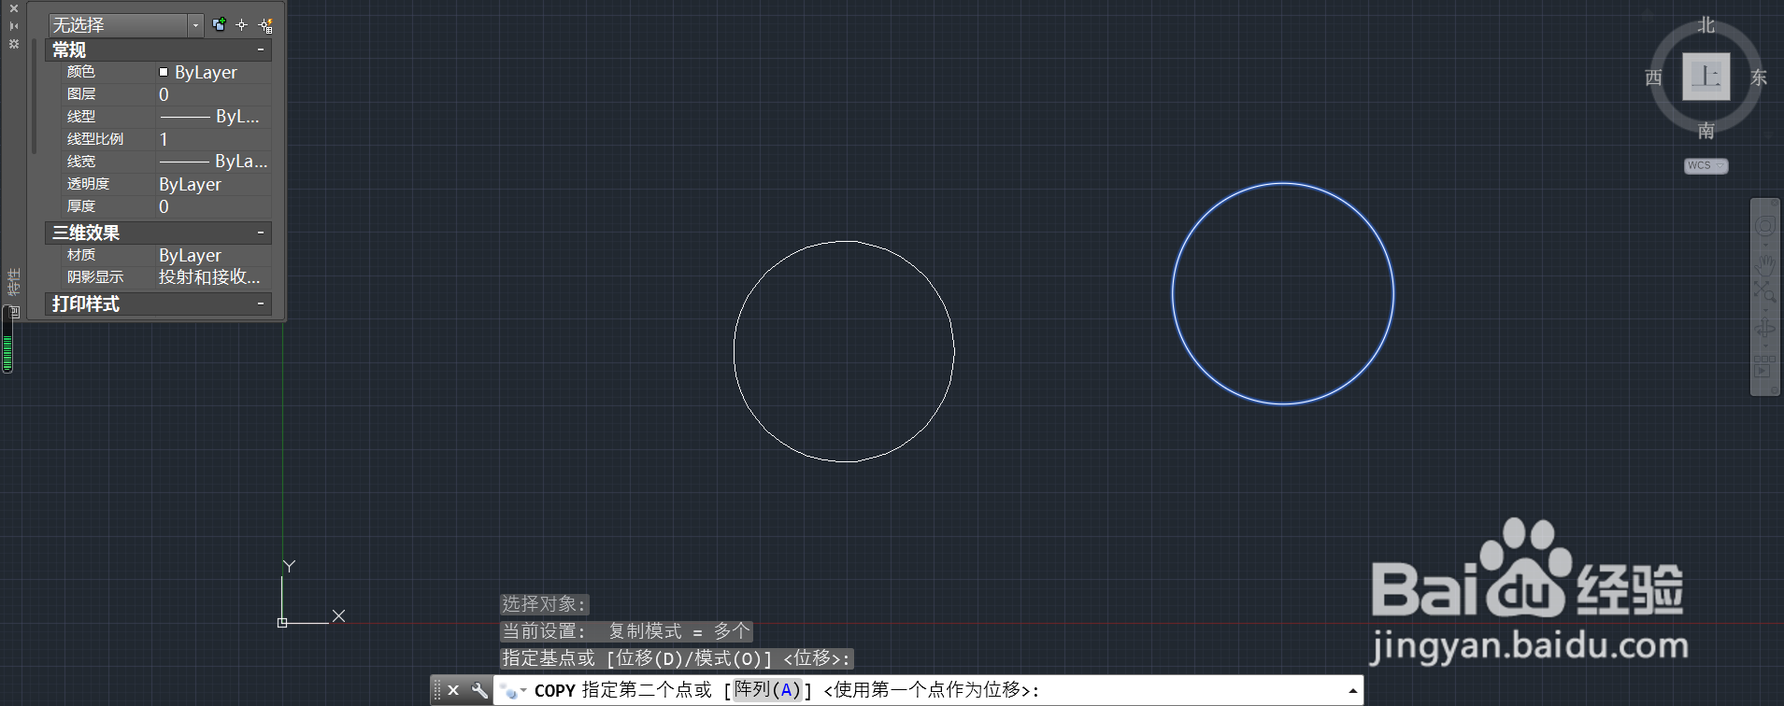1784x706 pixels.
Task: Expand command history with the up arrow
Action: [1352, 691]
